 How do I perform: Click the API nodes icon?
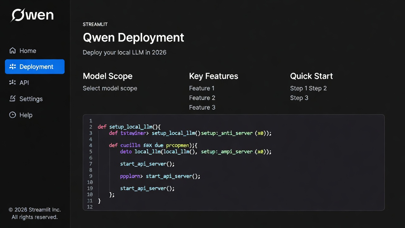[x=13, y=83]
